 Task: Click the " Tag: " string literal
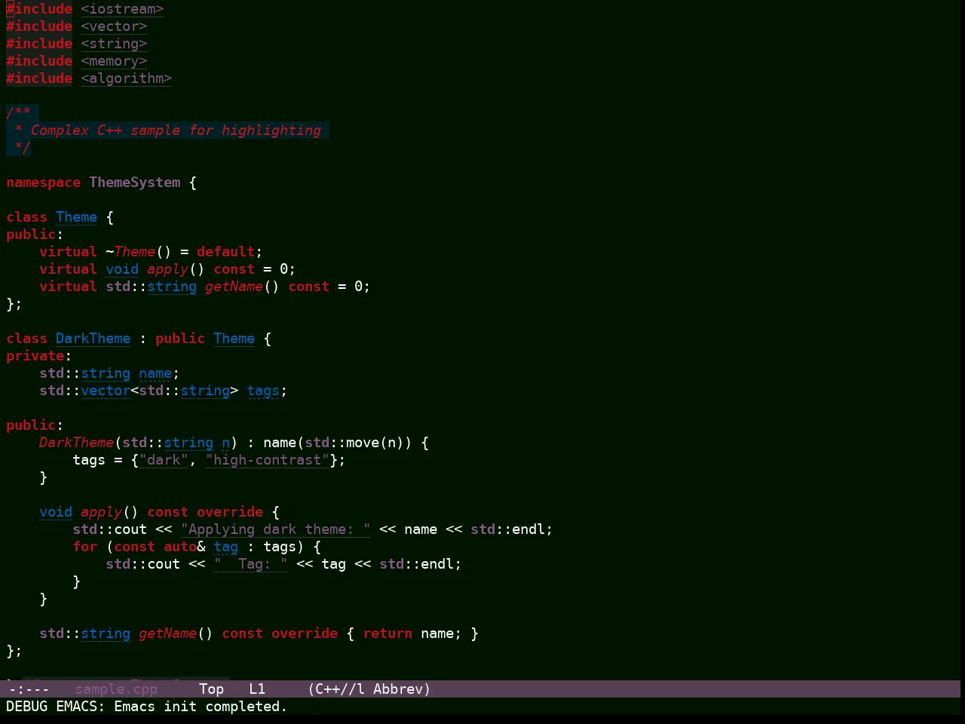click(250, 564)
